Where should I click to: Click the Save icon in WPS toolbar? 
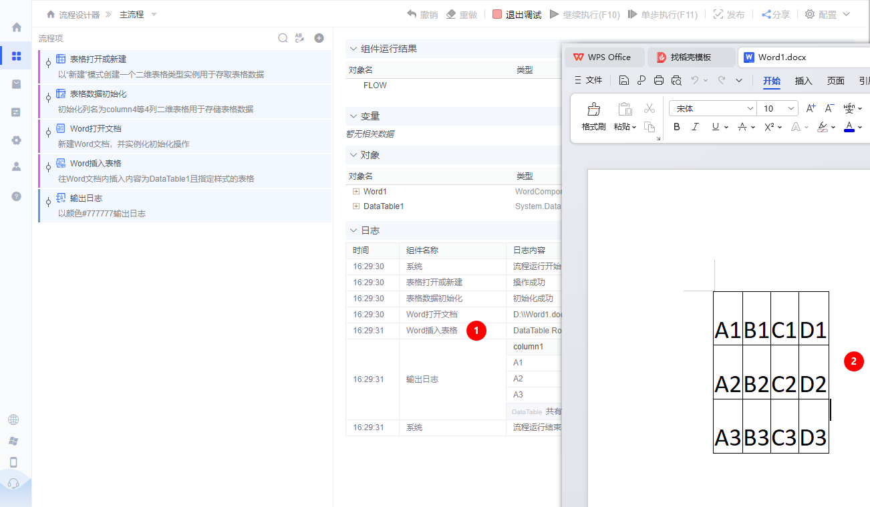623,79
